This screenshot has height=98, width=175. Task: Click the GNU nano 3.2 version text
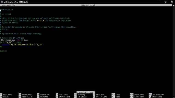coord(9,5)
